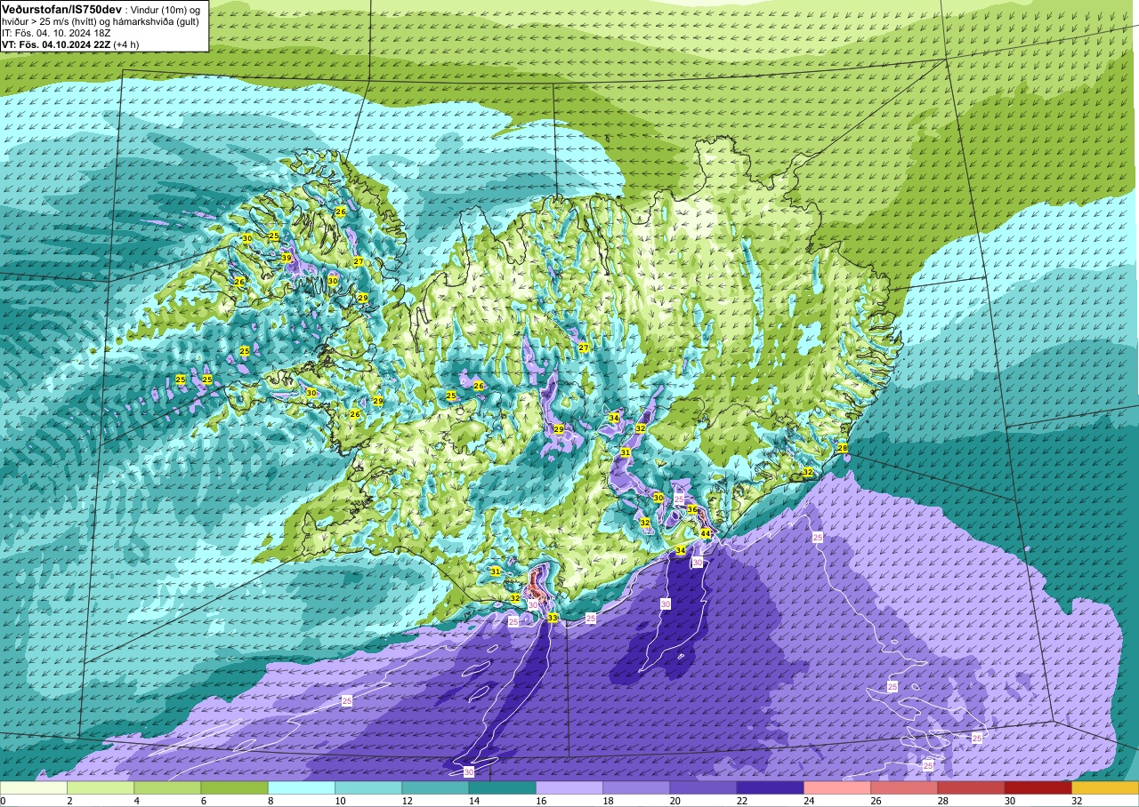Pick the 18–20 purple legend swatch

pyautogui.click(x=636, y=788)
